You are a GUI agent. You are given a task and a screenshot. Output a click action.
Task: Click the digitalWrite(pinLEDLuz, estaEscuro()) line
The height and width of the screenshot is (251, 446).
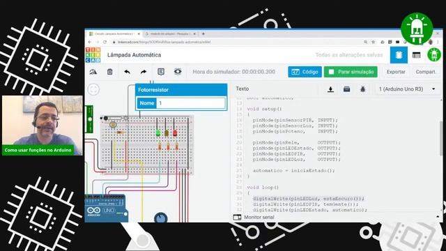(308, 199)
